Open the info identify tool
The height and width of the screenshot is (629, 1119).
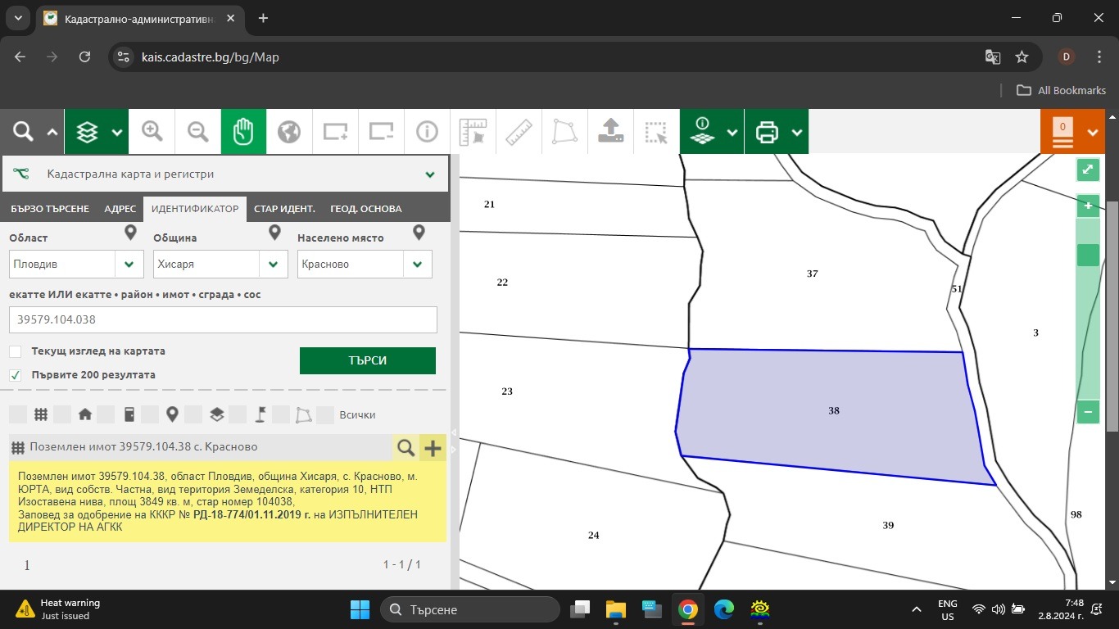click(x=427, y=131)
